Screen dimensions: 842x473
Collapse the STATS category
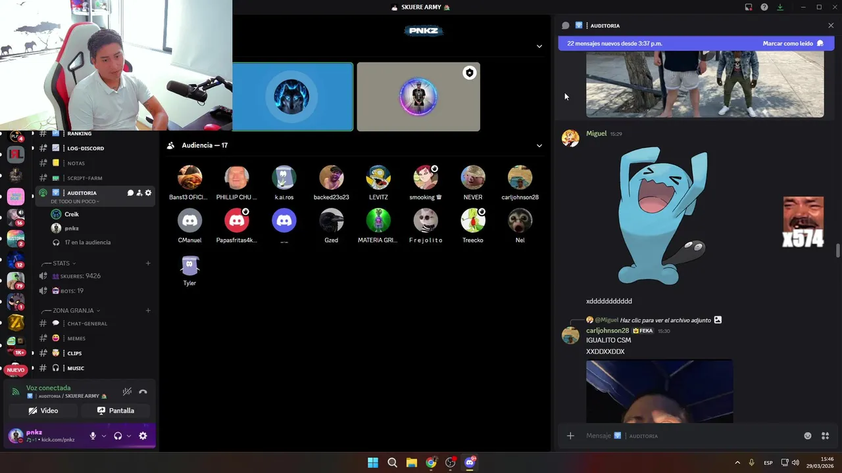64,263
